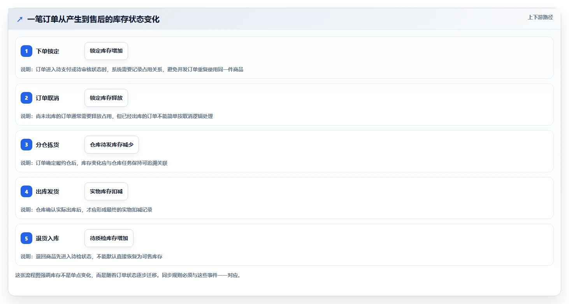Select the step title 退货入库
569x304 pixels.
click(x=47, y=238)
